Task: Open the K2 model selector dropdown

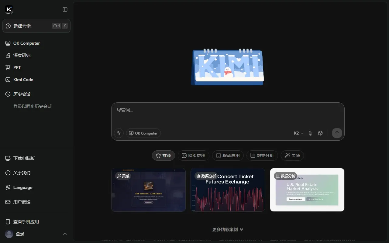Action: tap(298, 133)
